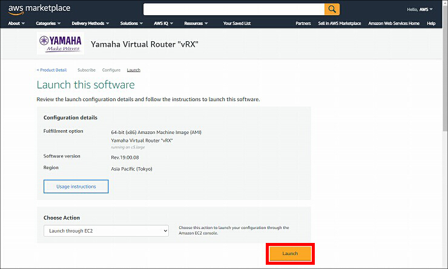Viewport: 448px width, 269px height.
Task: Select the Subscribe step
Action: pyautogui.click(x=87, y=70)
